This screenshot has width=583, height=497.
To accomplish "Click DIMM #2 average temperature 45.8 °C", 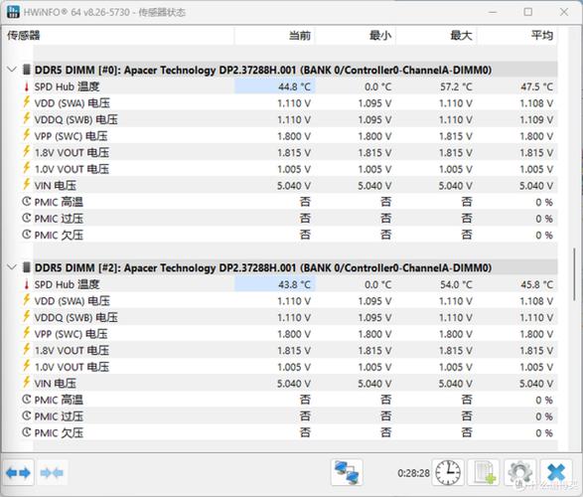I will [x=536, y=285].
